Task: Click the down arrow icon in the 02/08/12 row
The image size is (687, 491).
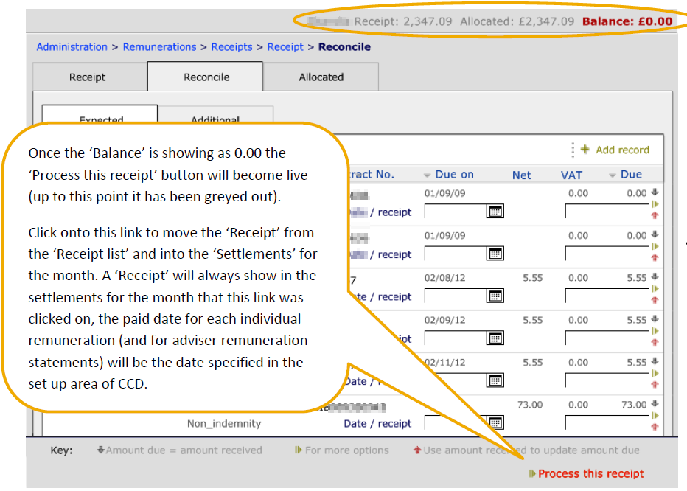Action: click(655, 276)
